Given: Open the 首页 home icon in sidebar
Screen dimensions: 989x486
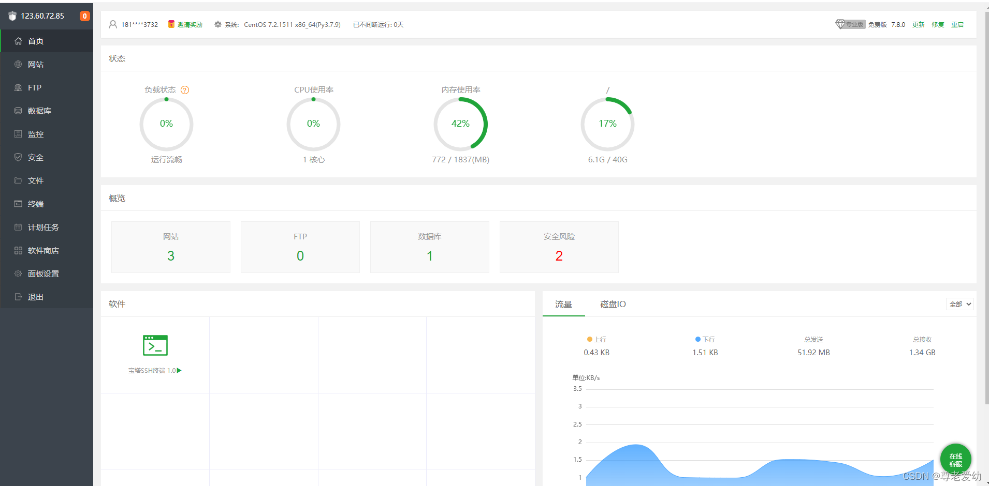Looking at the screenshot, I should [x=18, y=41].
